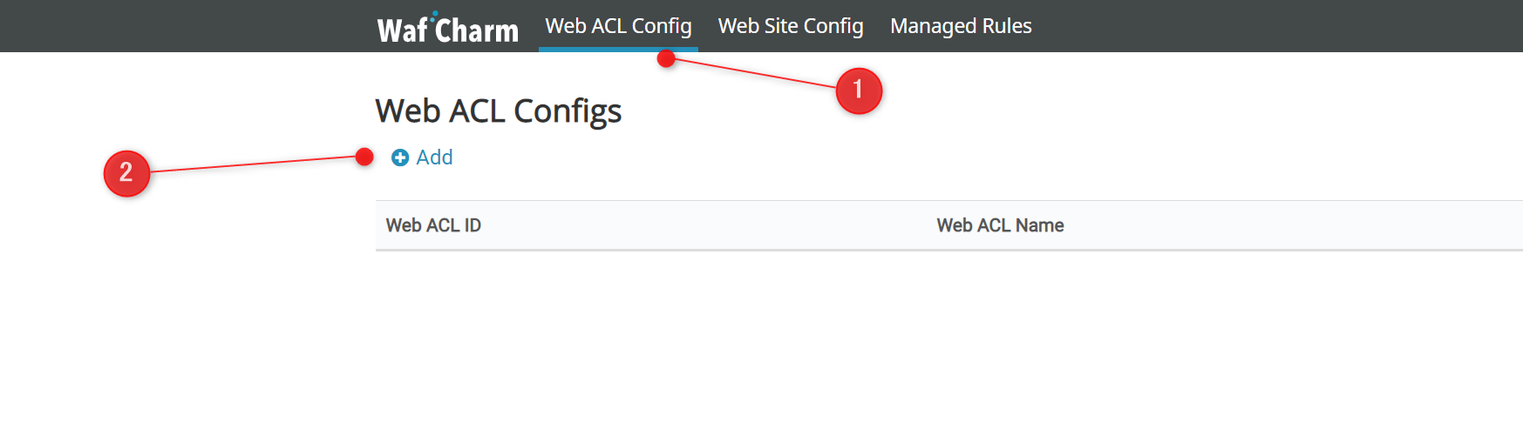Click the red dot left of Add
This screenshot has height=442, width=1523.
click(364, 157)
